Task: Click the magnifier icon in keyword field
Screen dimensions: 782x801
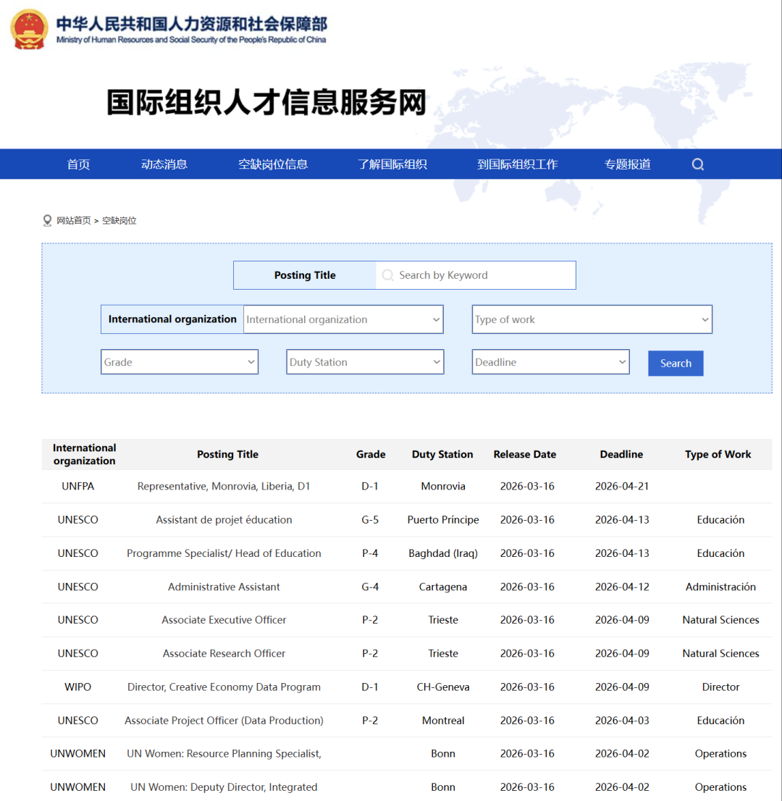Action: coord(387,274)
